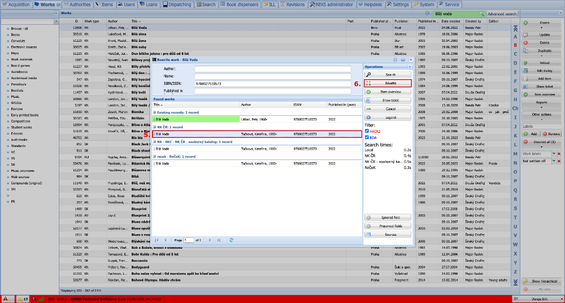Viewport: 565px width, 303px height.
Task: Open the Other actions dropdown
Action: tap(541, 116)
